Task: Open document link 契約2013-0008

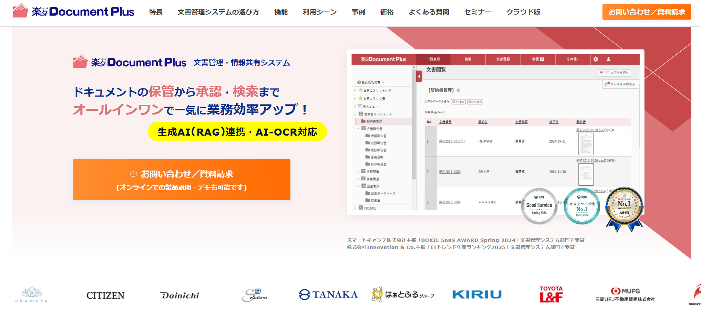Action: point(450,202)
